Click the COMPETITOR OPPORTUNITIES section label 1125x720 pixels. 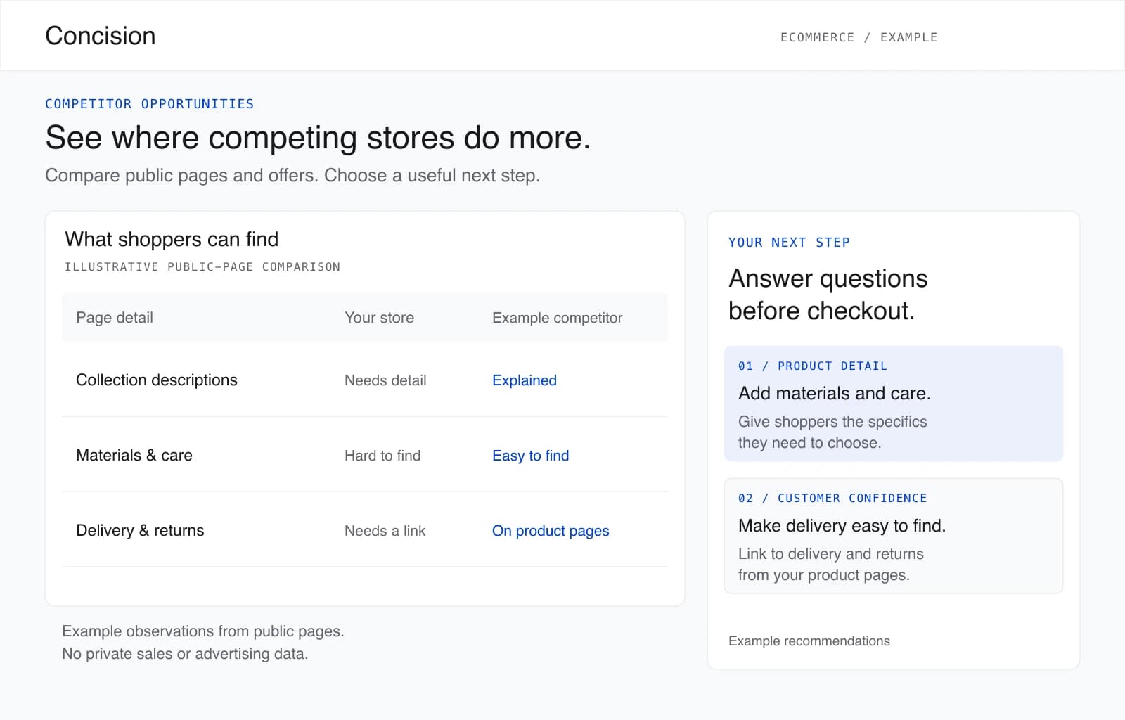click(150, 104)
